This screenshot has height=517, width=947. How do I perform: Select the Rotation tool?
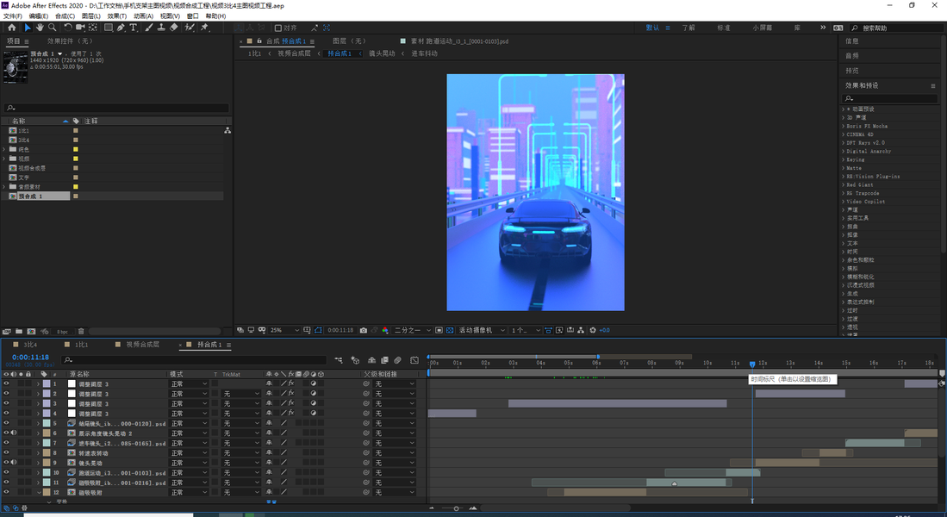[x=67, y=28]
